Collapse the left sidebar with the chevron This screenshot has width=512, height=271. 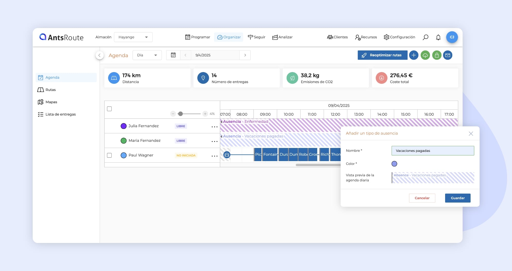(100, 55)
